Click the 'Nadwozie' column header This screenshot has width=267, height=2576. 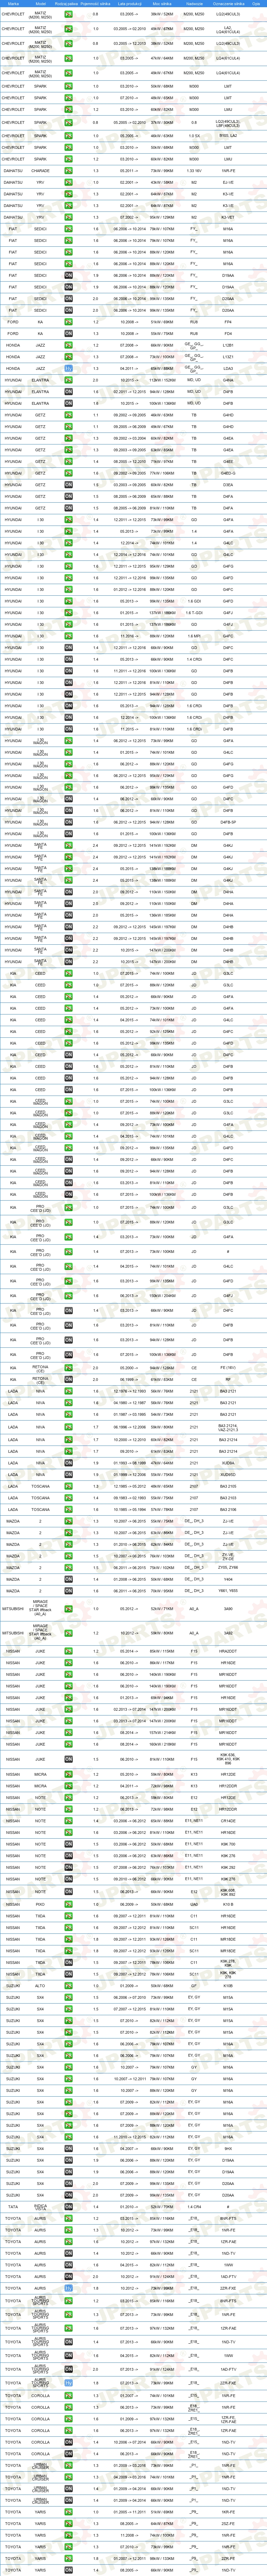coord(194,4)
